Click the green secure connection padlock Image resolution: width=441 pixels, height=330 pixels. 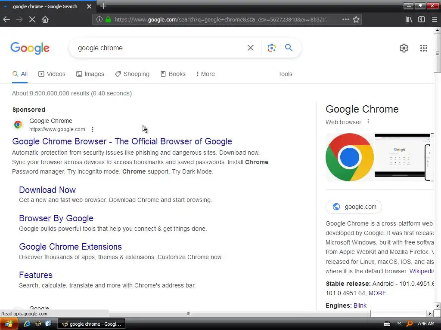click(108, 19)
